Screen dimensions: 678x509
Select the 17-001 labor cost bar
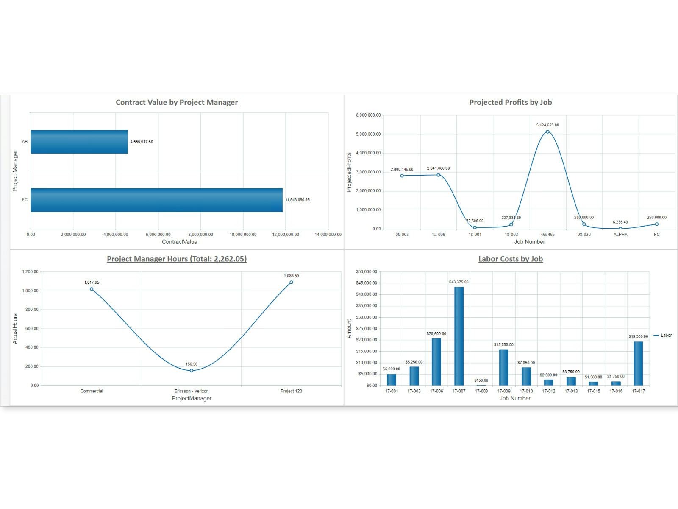point(392,380)
